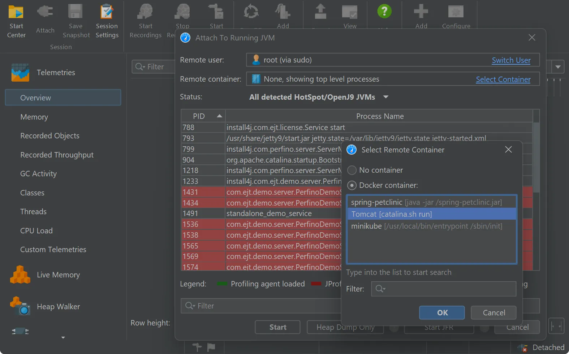Click the Switch User link
This screenshot has width=569, height=354.
[511, 60]
